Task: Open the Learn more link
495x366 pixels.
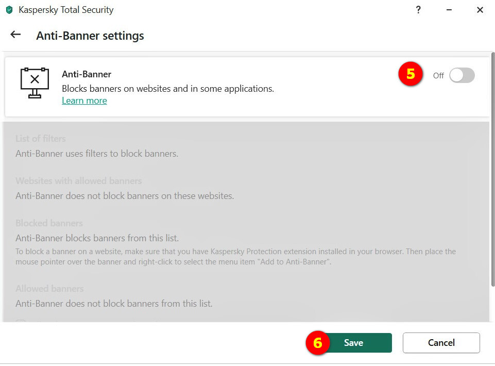Action: coord(84,101)
